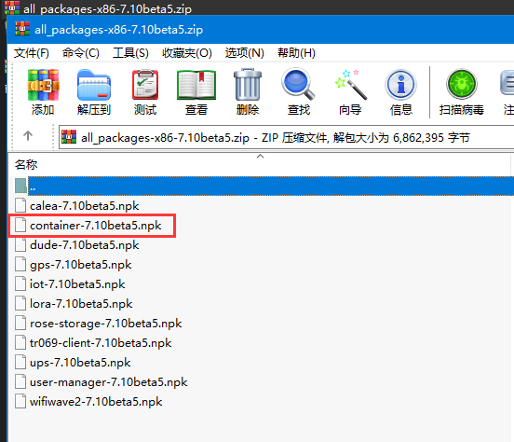Open the Tools (工具) menu
514x442 pixels.
[130, 53]
